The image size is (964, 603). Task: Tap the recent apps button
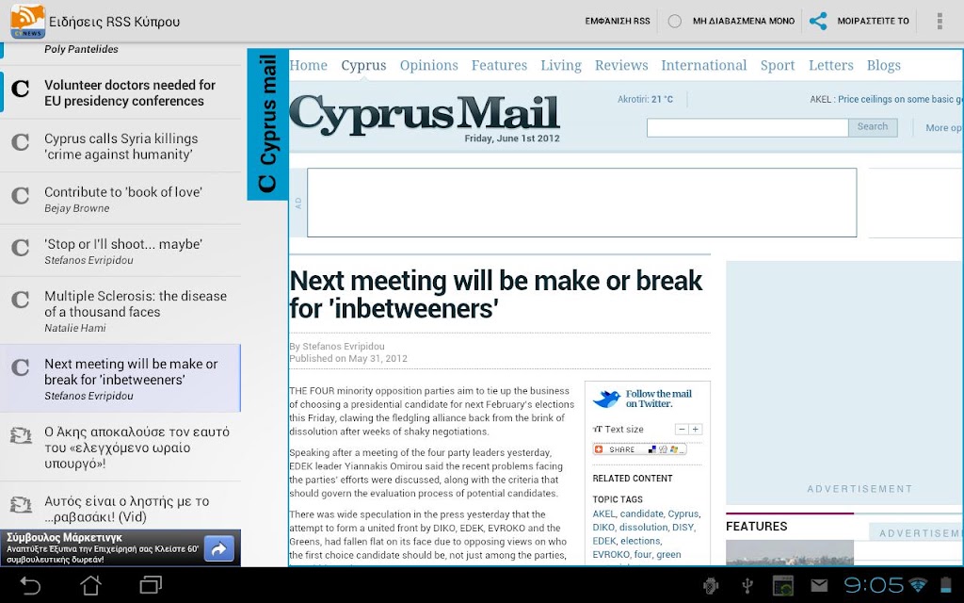[x=151, y=584]
